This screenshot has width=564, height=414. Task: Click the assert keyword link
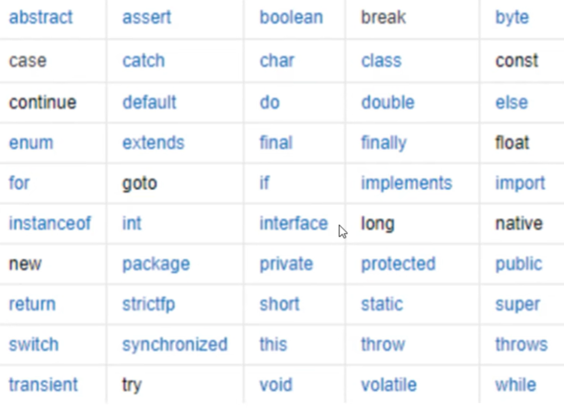[147, 17]
